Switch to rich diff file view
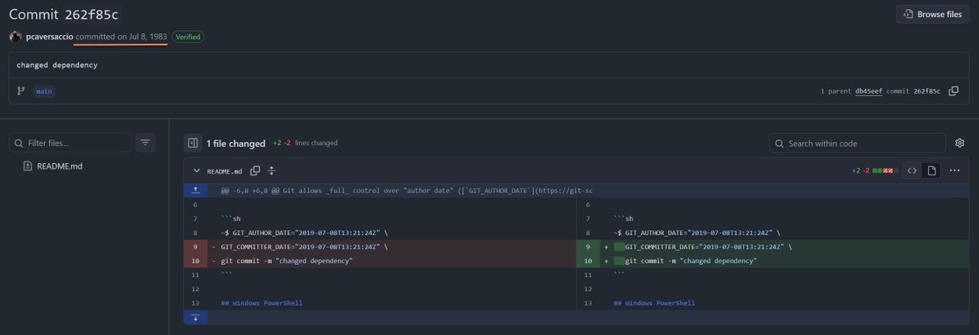The image size is (979, 335). [x=932, y=170]
